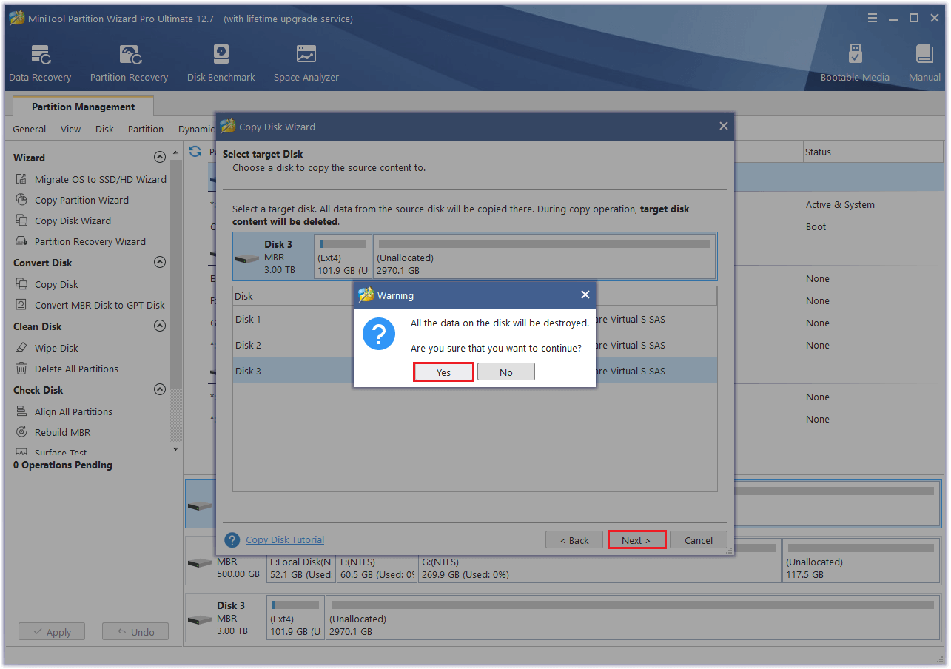Click the Boot status cell

point(816,226)
